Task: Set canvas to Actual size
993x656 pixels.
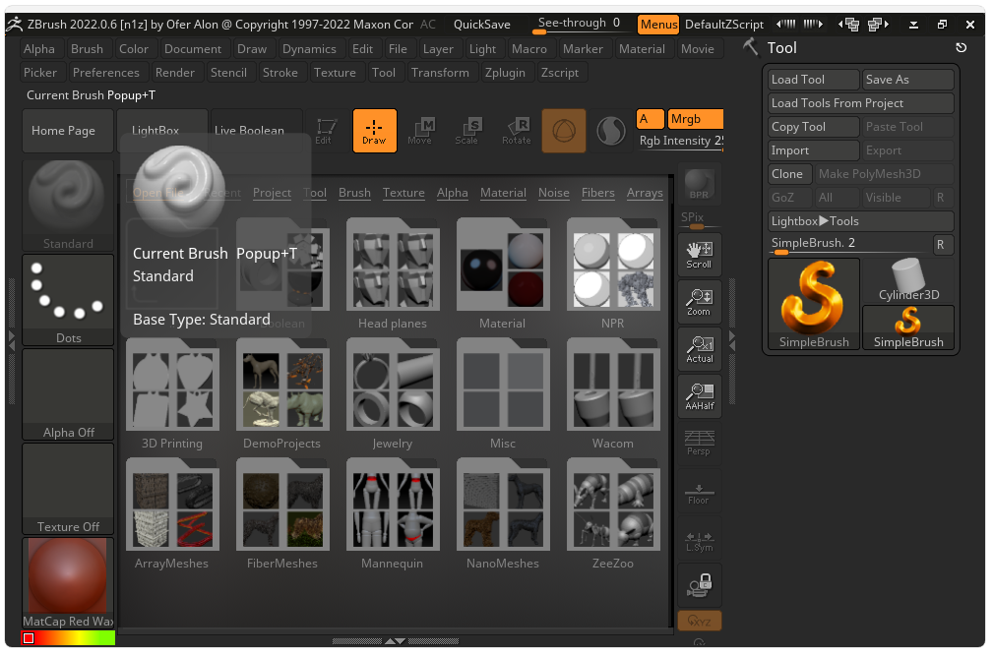Action: (699, 349)
